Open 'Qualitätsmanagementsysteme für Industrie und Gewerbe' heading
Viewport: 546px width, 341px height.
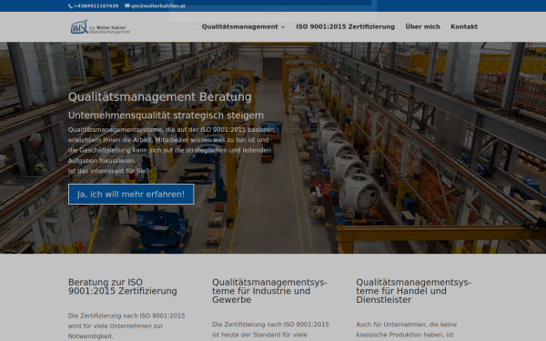(x=269, y=291)
